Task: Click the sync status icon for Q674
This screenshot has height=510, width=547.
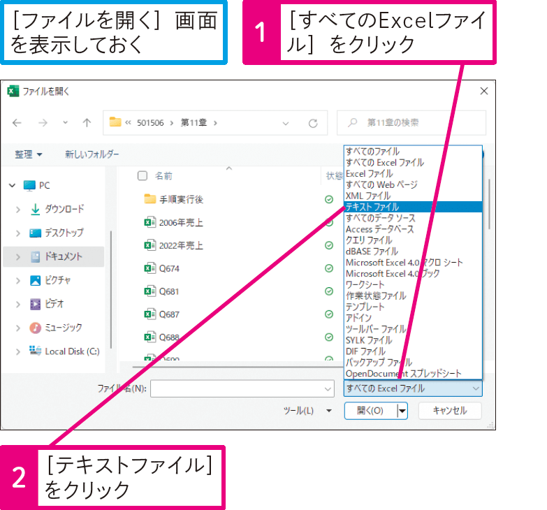Action: (329, 268)
